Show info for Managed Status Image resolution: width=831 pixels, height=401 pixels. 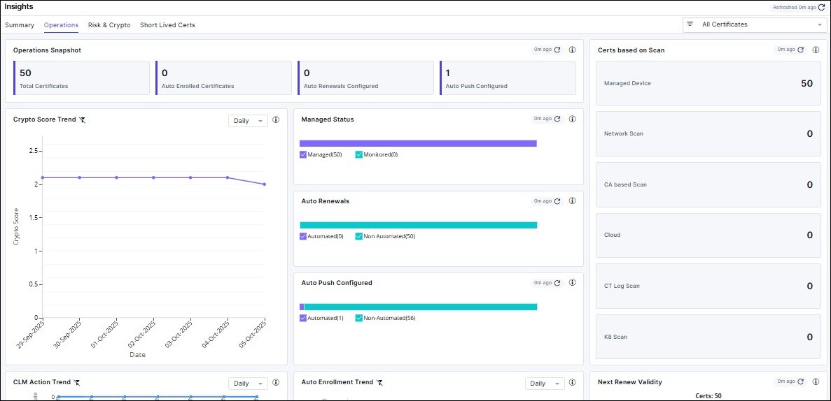pos(573,119)
